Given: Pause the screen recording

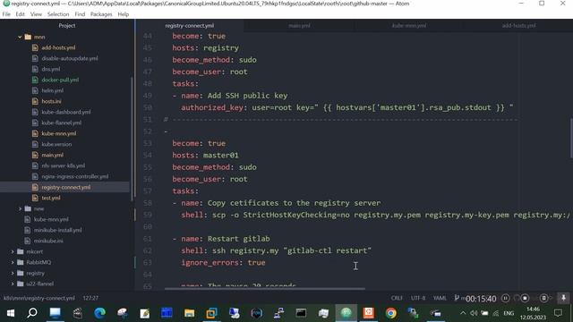Looking at the screenshot, I should click(505, 298).
